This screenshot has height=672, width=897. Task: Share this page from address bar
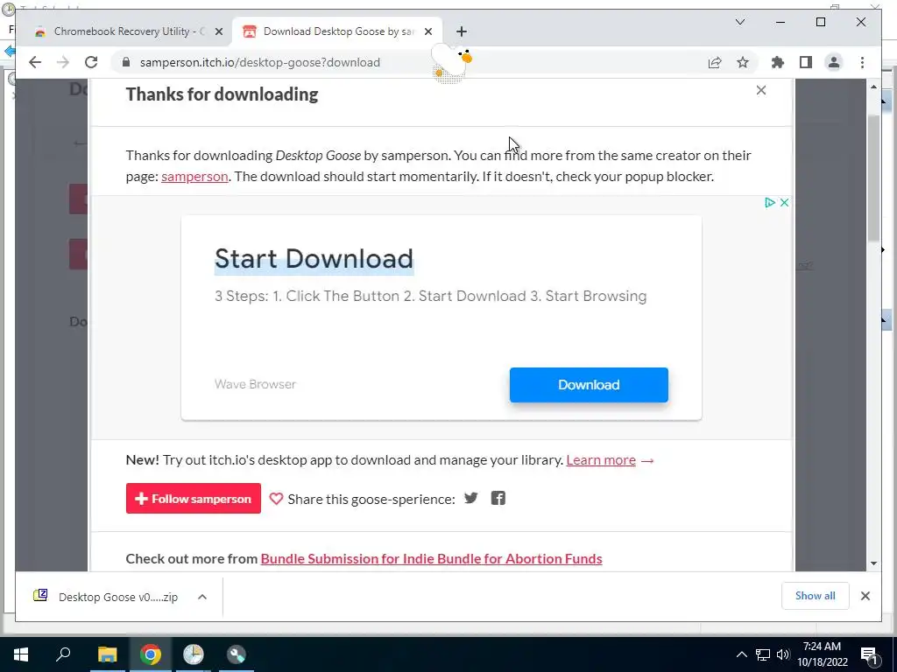(715, 62)
